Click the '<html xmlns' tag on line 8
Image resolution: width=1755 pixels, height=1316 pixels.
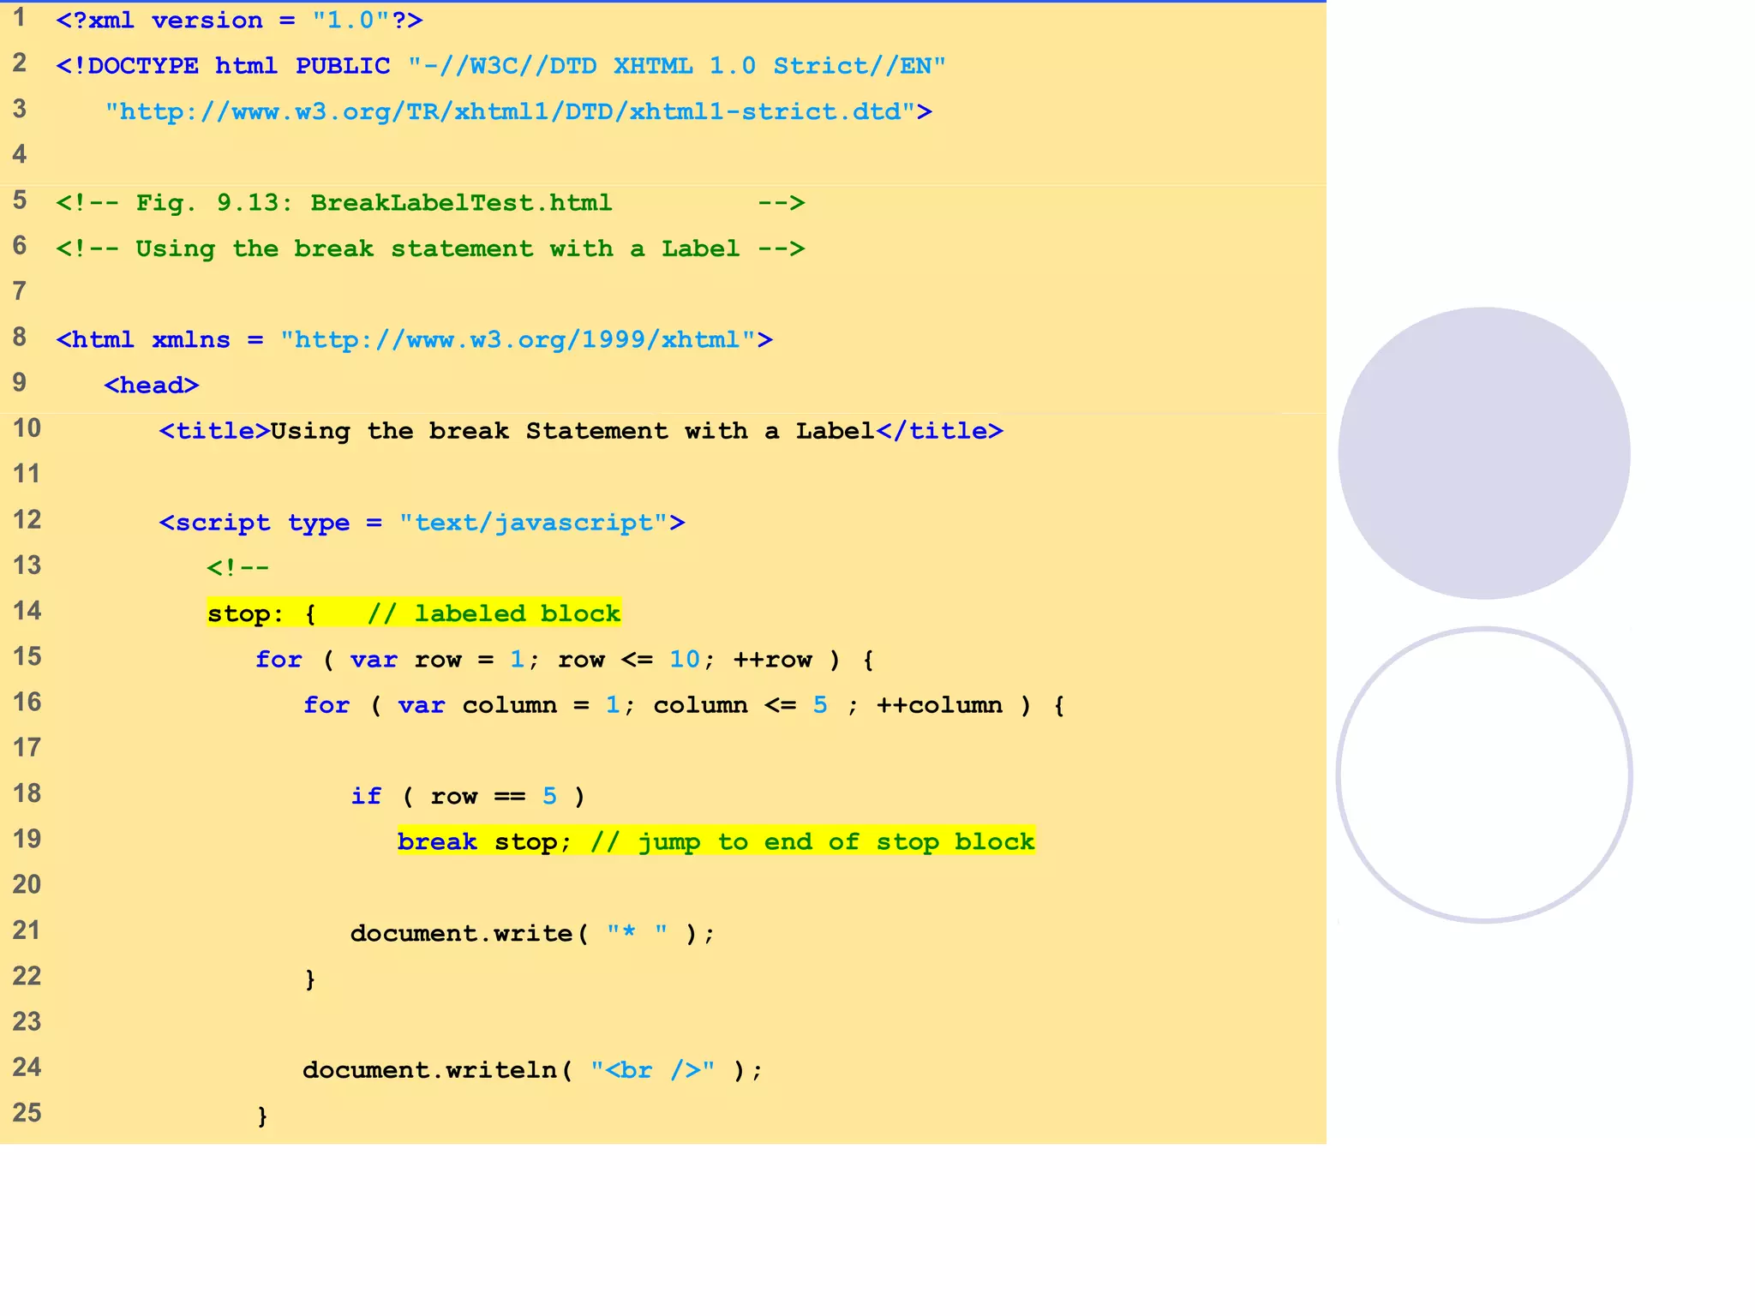[415, 340]
